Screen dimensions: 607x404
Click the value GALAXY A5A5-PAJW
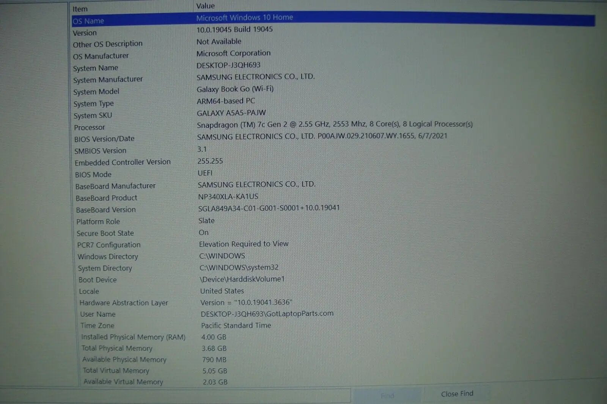pyautogui.click(x=231, y=113)
